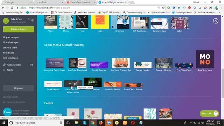This screenshot has height=126, width=224.
Task: Bookmark this page with star icon
Action: point(163,8)
